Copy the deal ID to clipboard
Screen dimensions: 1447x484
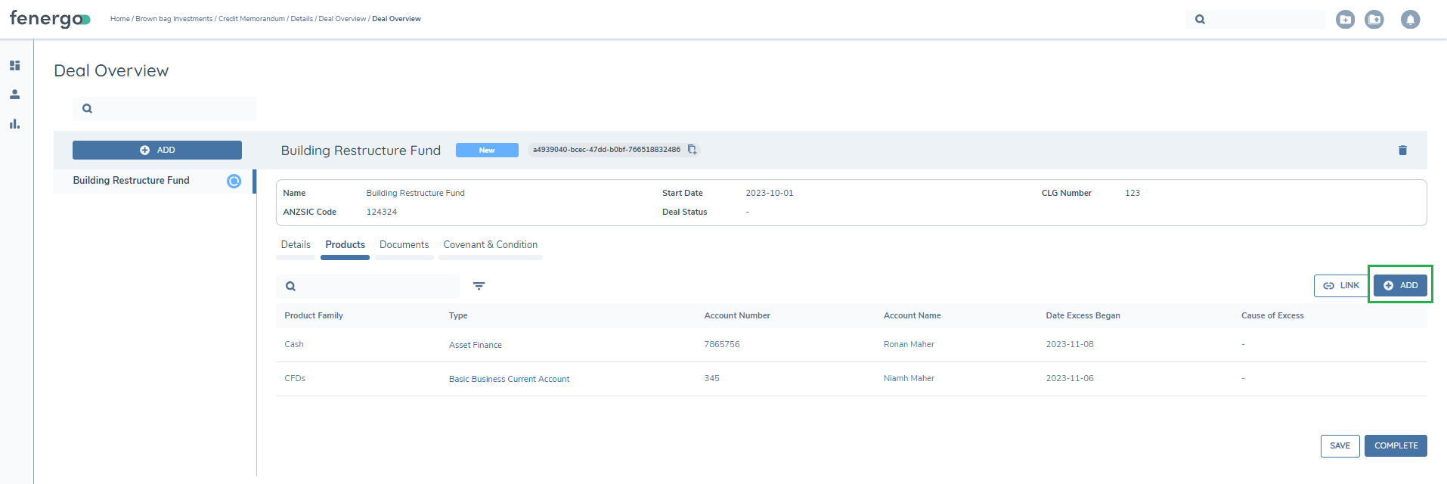pyautogui.click(x=692, y=150)
